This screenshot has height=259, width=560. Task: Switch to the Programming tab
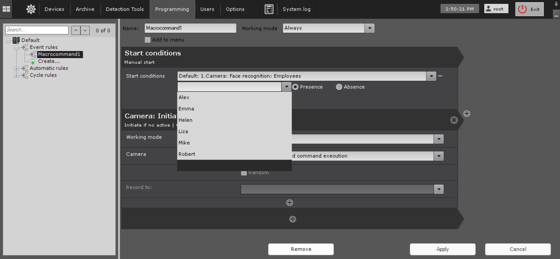pyautogui.click(x=172, y=9)
